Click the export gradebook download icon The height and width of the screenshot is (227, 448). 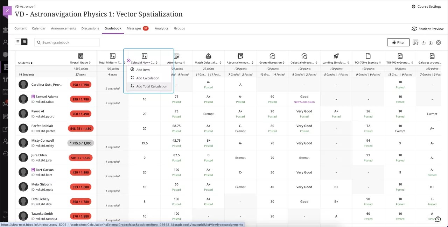tap(430, 42)
